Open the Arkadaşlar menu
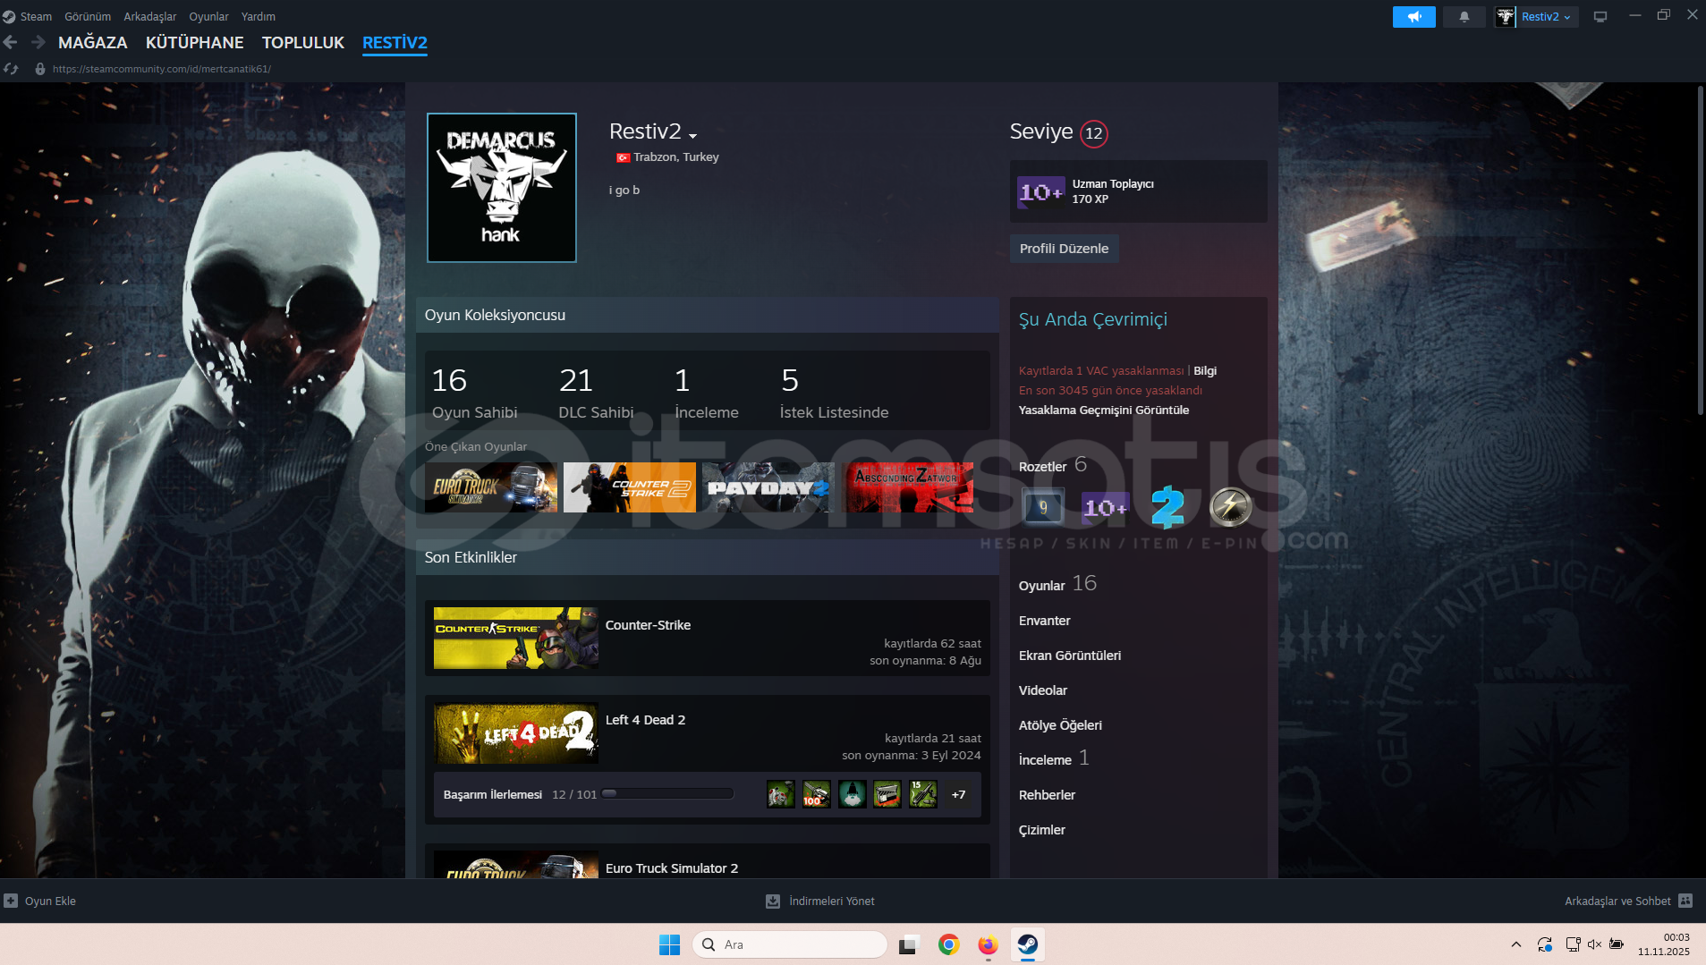Viewport: 1706px width, 965px height. 150,16
